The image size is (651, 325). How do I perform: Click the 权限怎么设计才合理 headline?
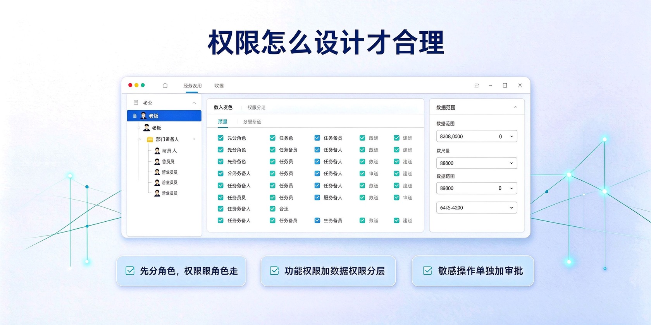(326, 43)
